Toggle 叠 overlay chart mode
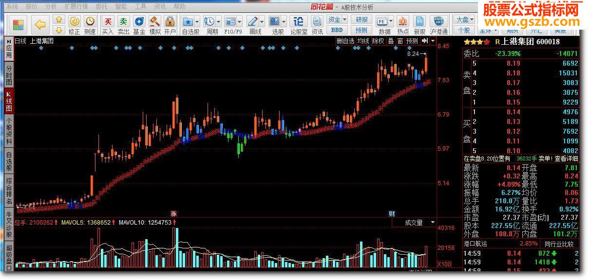The width and height of the screenshot is (589, 280). tap(391, 41)
